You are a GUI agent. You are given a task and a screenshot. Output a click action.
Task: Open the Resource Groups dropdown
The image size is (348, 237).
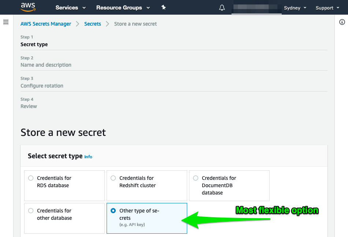pyautogui.click(x=123, y=8)
